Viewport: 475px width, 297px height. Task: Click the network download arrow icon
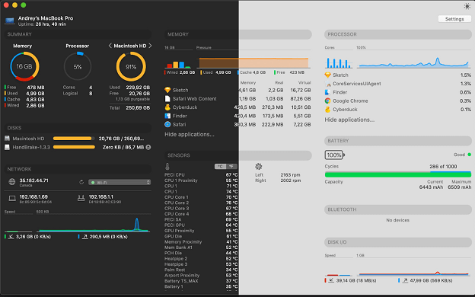11,237
